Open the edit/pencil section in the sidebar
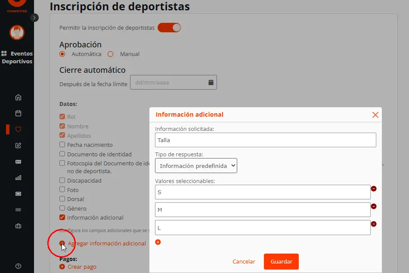The image size is (409, 273). pos(17,146)
